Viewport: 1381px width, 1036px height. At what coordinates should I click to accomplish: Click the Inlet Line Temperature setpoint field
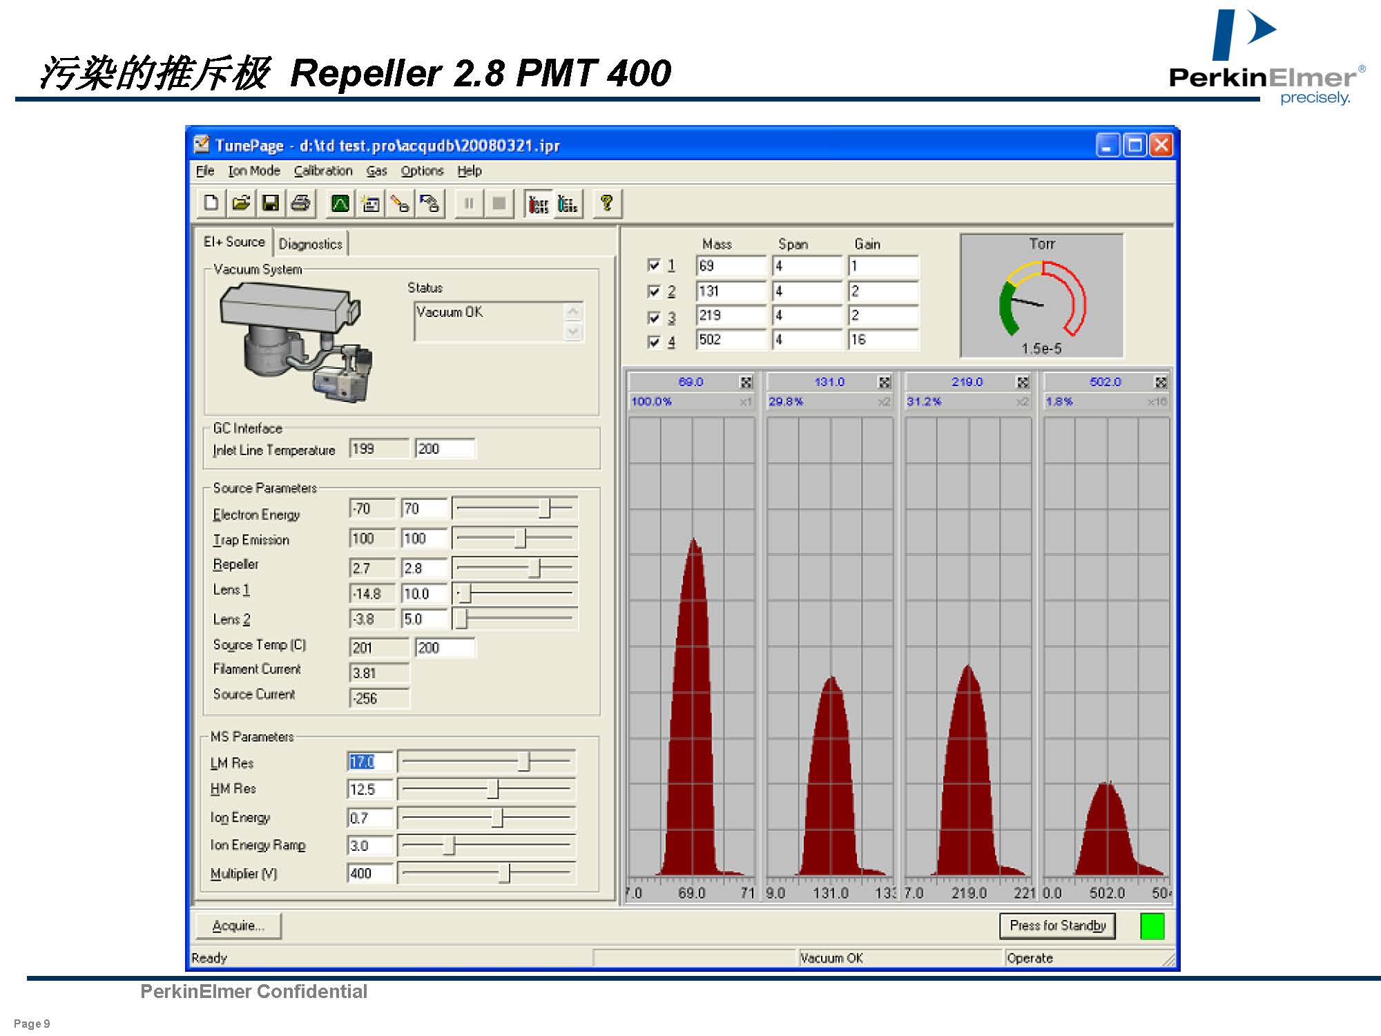tap(445, 449)
